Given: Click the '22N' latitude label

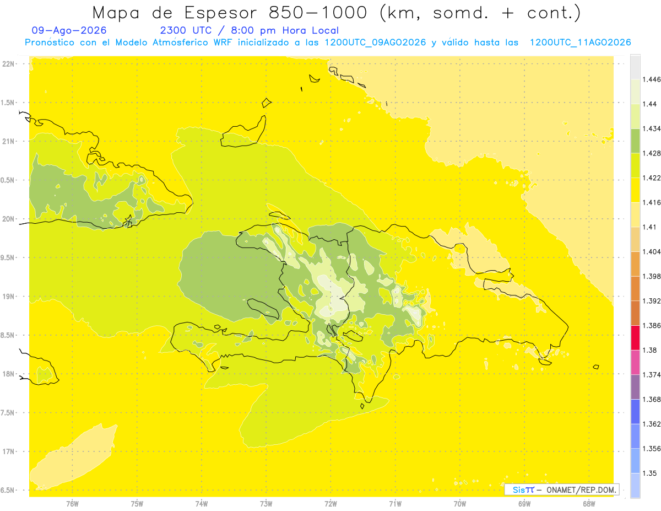Looking at the screenshot, I should click(x=9, y=64).
